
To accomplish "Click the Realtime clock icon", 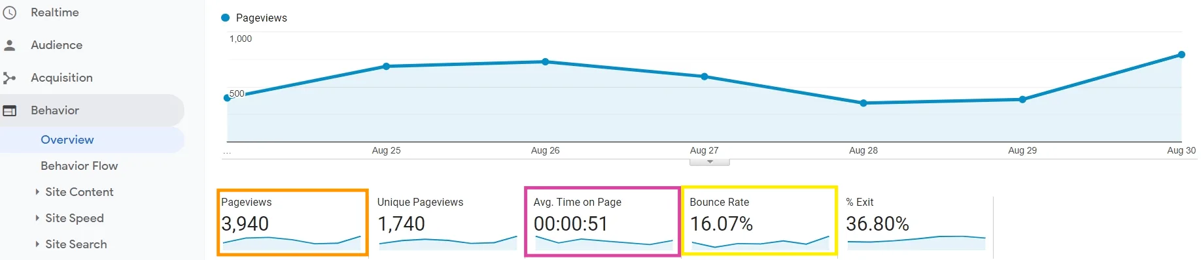I will (10, 12).
